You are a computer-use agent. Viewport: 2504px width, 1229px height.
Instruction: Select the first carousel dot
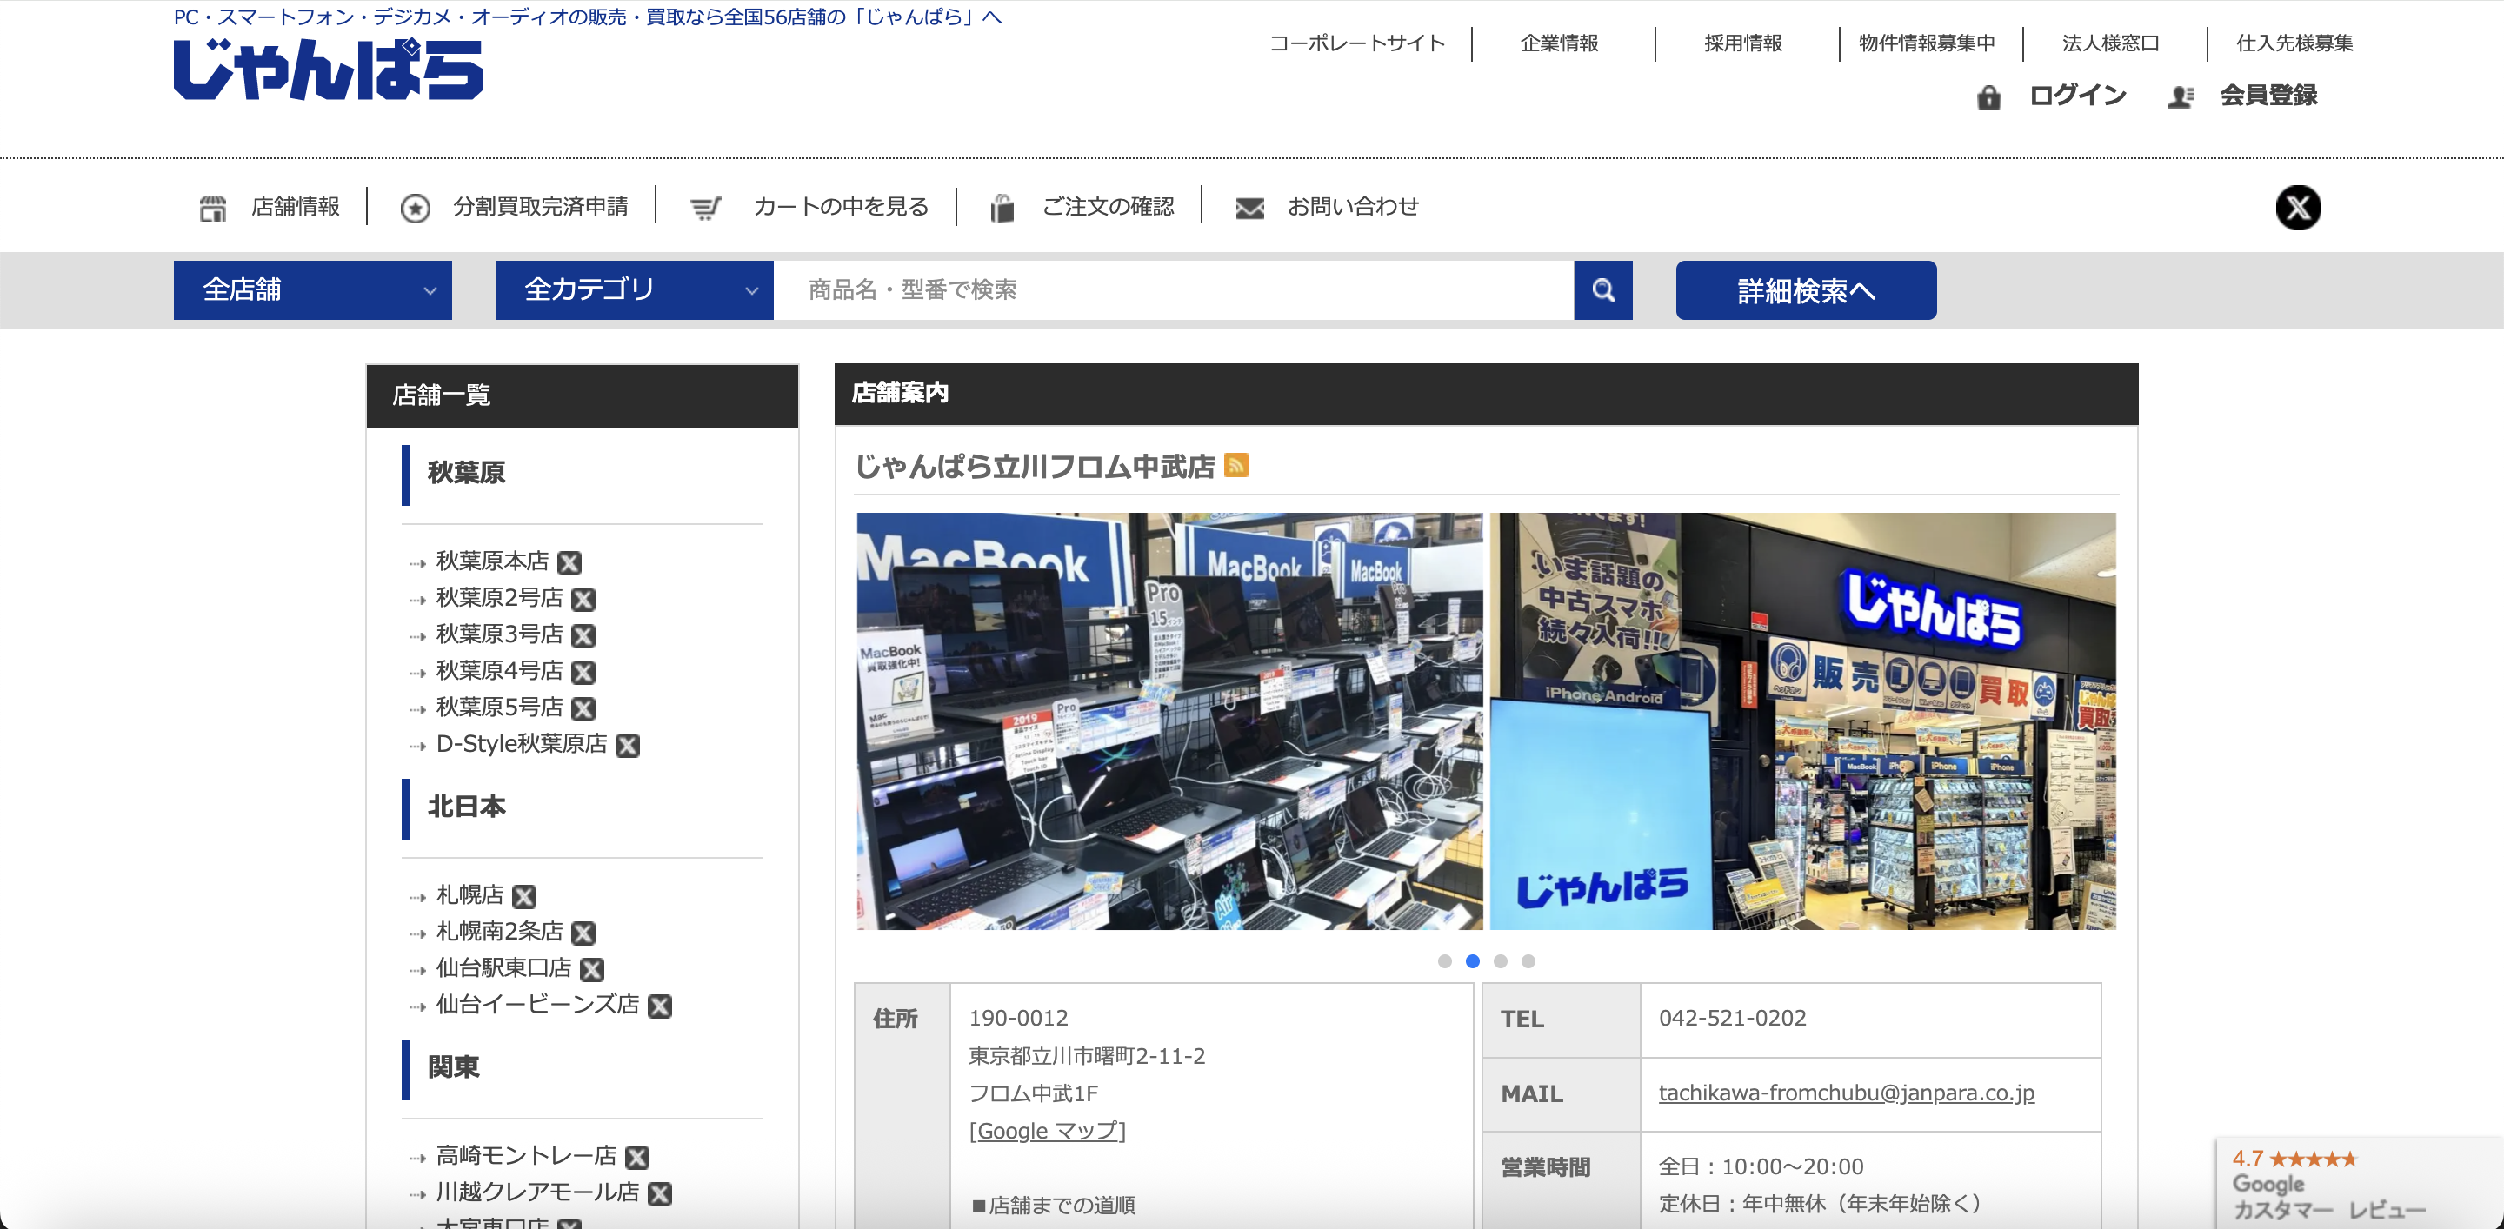(x=1444, y=960)
